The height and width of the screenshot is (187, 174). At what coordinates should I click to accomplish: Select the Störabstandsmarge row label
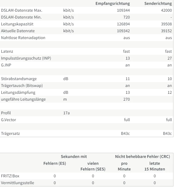point(19,79)
